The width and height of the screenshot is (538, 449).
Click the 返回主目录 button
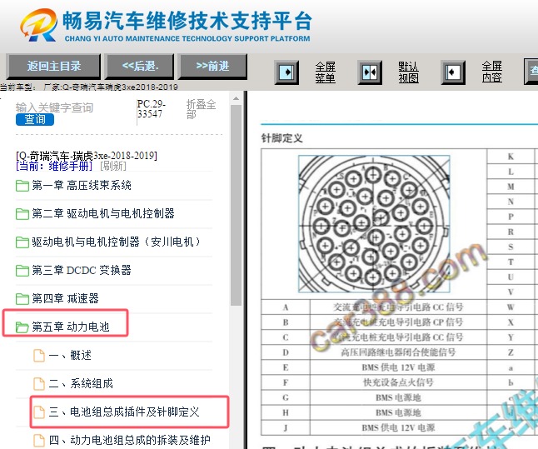tap(54, 66)
